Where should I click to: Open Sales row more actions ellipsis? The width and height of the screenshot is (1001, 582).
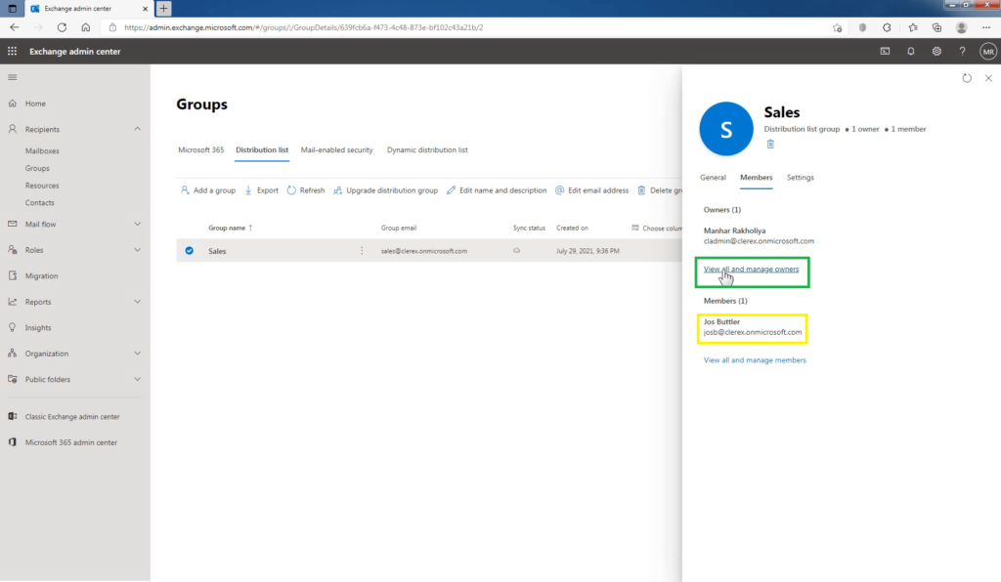point(362,251)
